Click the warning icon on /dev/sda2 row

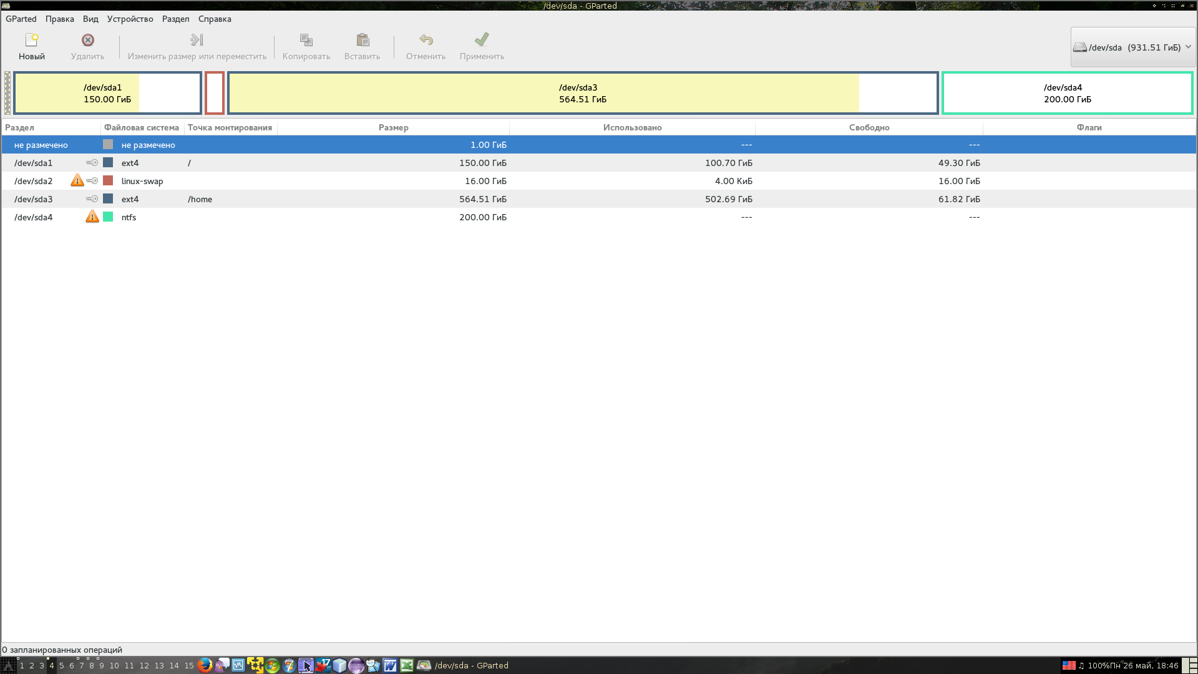tap(77, 180)
